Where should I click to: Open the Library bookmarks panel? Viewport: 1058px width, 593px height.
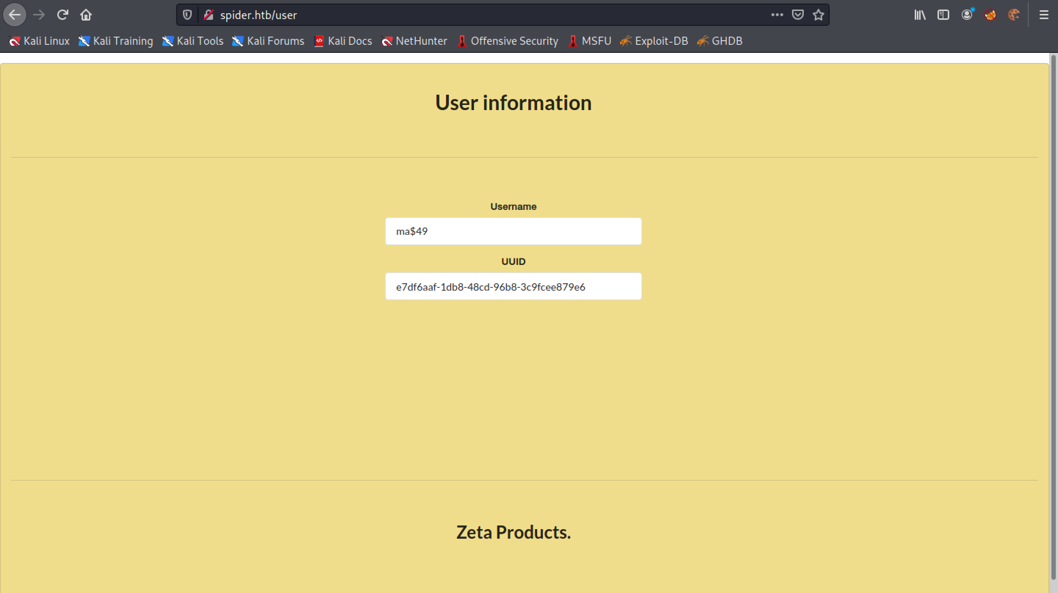(920, 15)
